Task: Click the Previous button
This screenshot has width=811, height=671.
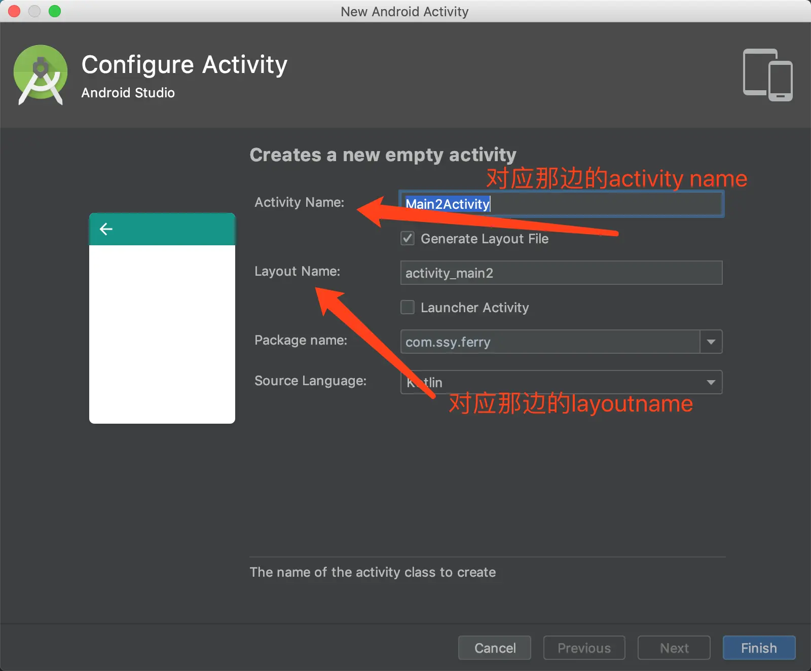Action: point(584,648)
